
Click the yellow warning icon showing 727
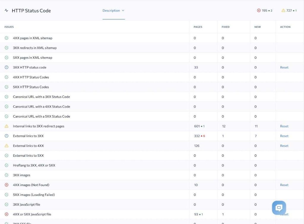[283, 11]
